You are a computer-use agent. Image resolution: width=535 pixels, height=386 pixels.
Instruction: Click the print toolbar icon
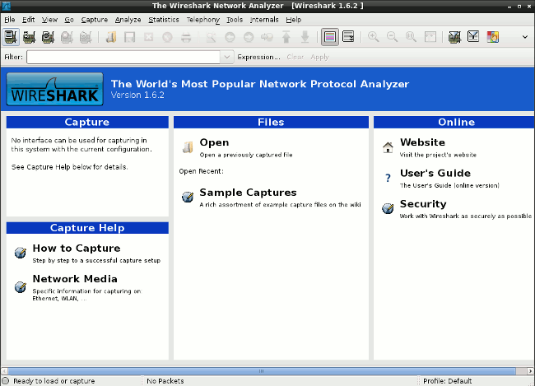coord(186,37)
